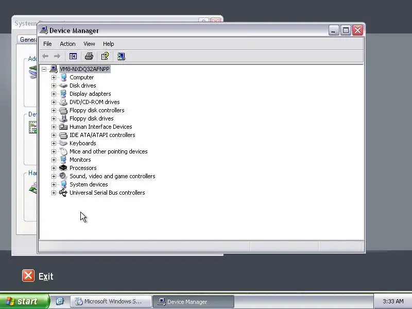Switch to Microsoft Windows S... taskbar button
Image resolution: width=412 pixels, height=309 pixels.
point(111,301)
